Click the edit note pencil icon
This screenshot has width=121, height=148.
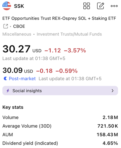(x=101, y=6)
